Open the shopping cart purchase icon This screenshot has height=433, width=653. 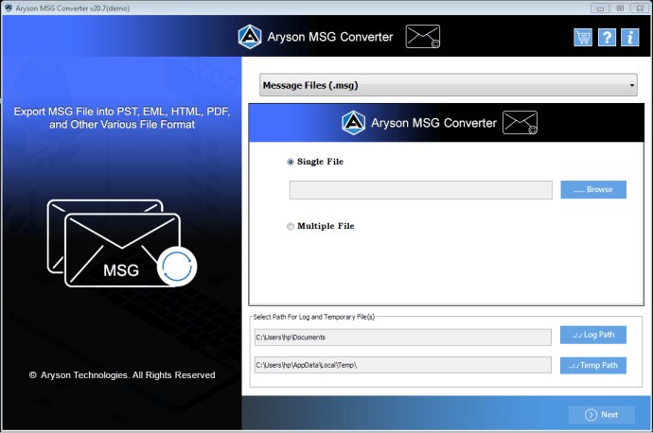click(583, 38)
